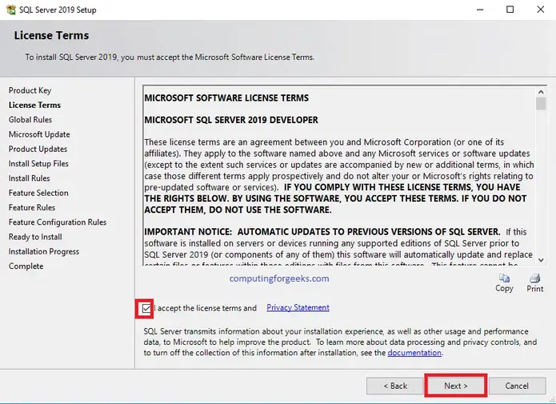The height and width of the screenshot is (404, 556).
Task: Click the Print icon below license text
Action: 535,278
